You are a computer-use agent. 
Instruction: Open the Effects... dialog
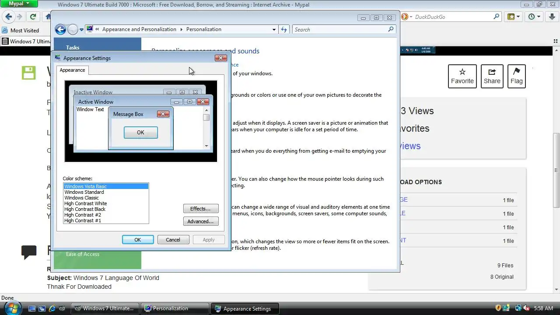tap(201, 209)
